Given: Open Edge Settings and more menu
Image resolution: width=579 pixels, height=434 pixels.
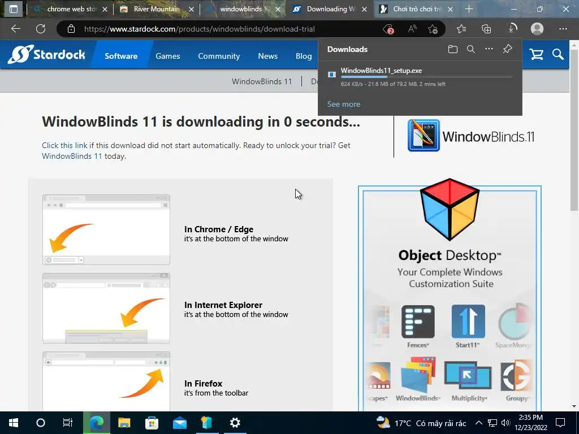Looking at the screenshot, I should point(563,29).
